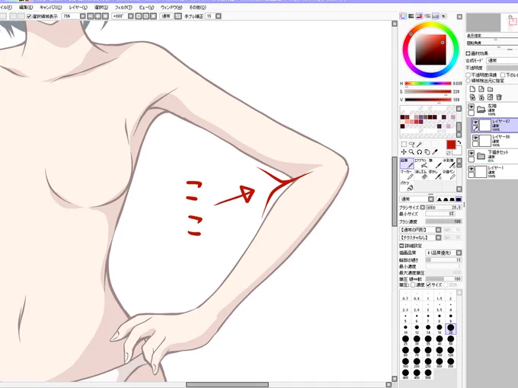Screen dimensions: 518x388
Task: Hide the 左袖 folder with eye icon
Action: (x=472, y=107)
